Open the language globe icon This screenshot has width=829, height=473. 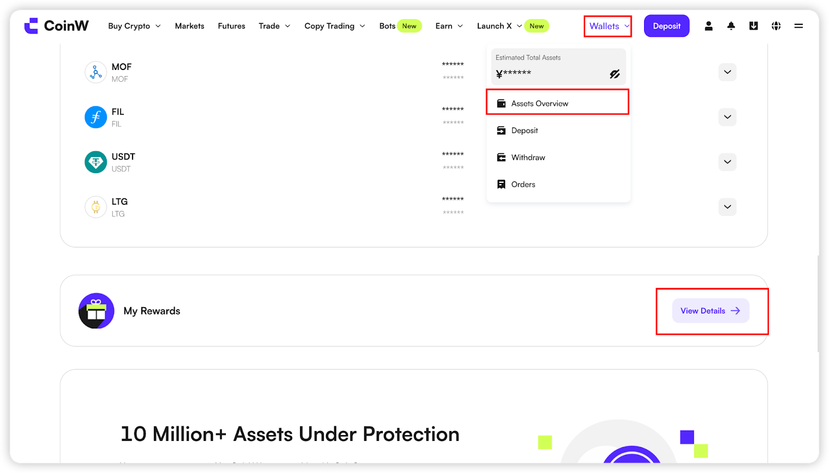pyautogui.click(x=776, y=26)
